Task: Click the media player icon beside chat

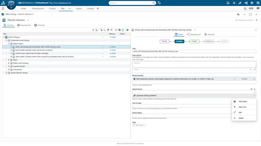Action: click(x=251, y=8)
